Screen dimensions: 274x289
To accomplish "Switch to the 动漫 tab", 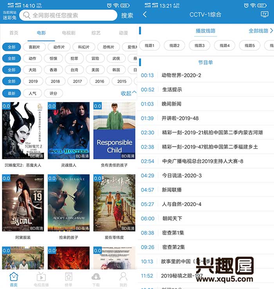I will tap(123, 33).
